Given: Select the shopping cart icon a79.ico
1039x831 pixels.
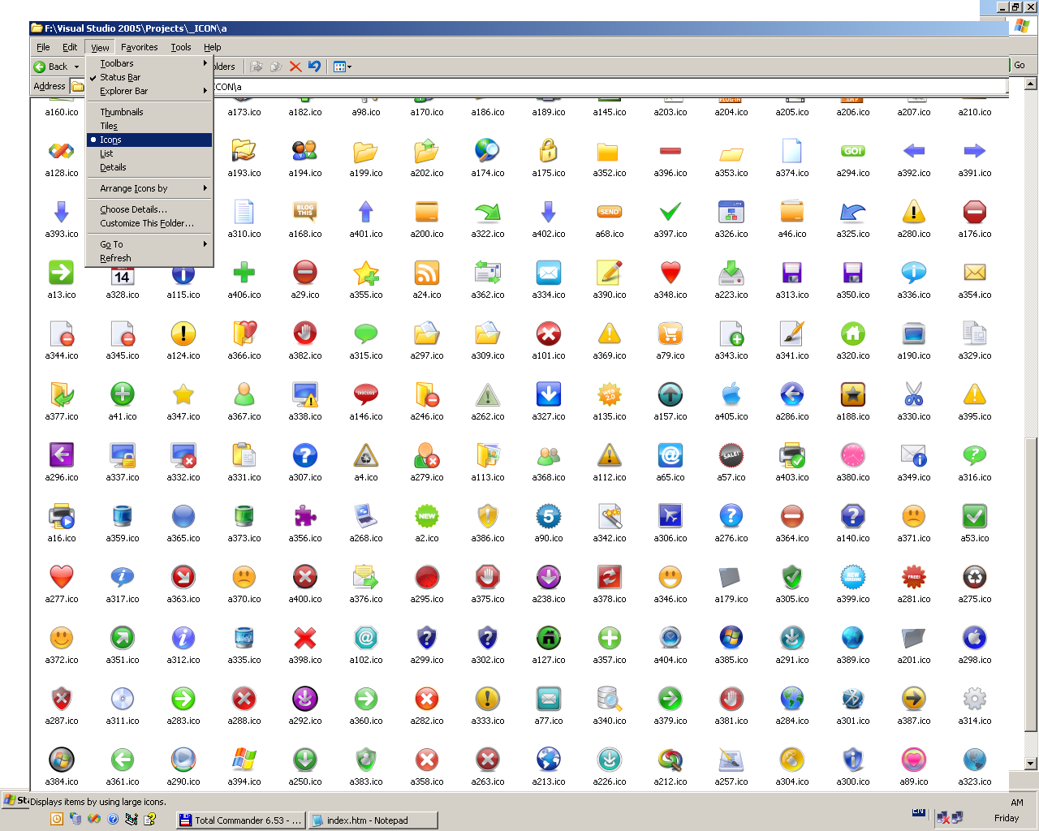Looking at the screenshot, I should coord(670,333).
